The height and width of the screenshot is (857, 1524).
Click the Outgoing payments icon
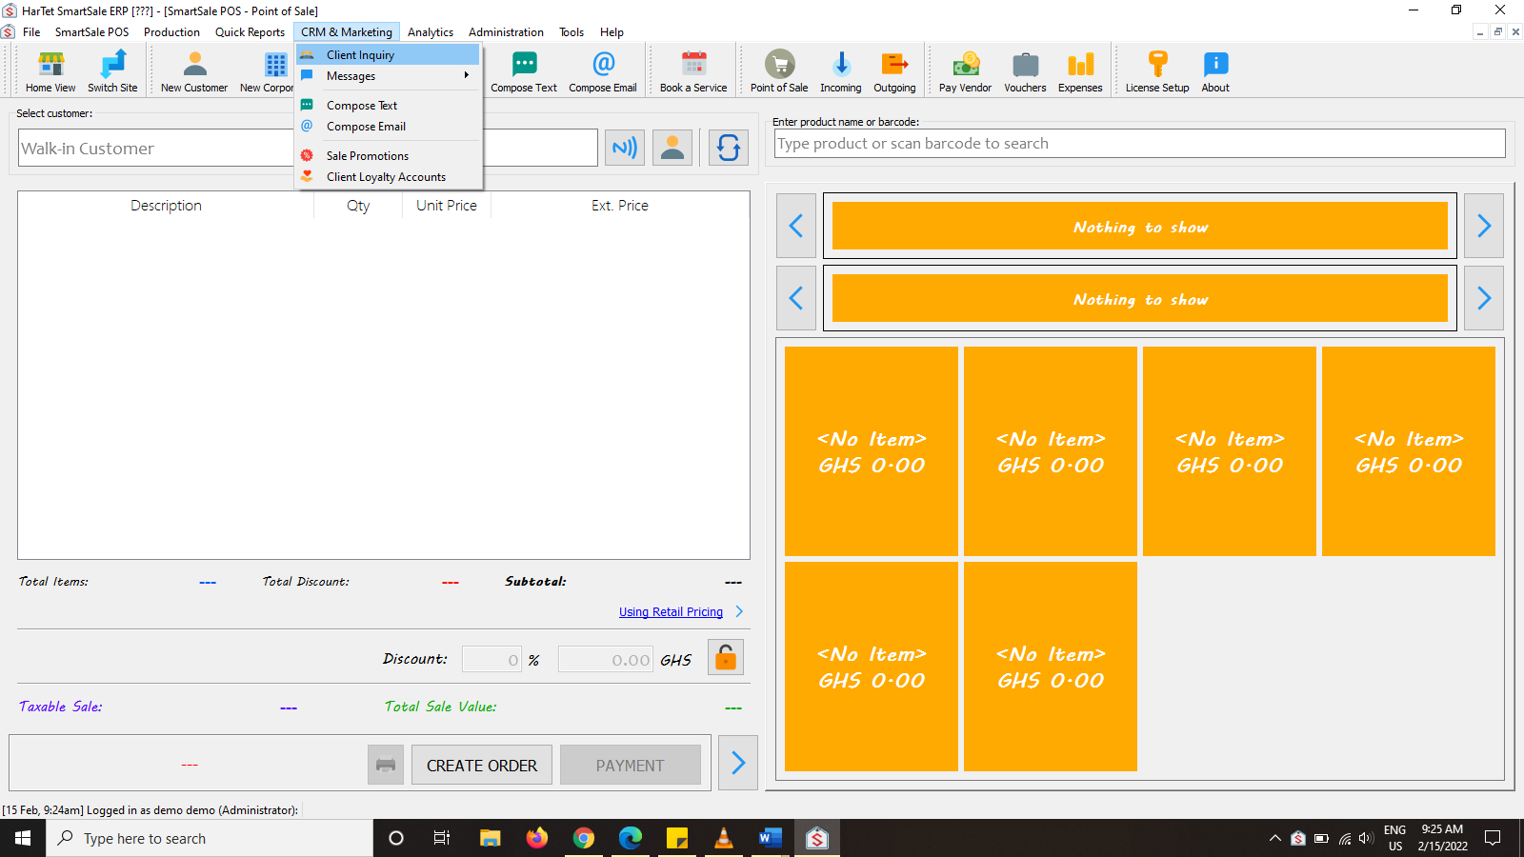(x=893, y=69)
